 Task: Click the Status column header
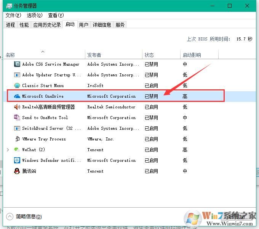(149, 55)
